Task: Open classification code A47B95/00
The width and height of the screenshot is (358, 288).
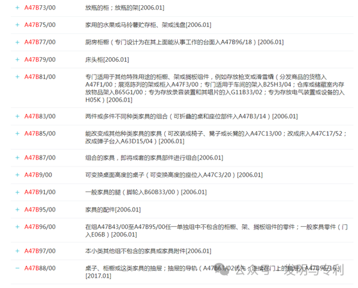Action: pos(40,210)
